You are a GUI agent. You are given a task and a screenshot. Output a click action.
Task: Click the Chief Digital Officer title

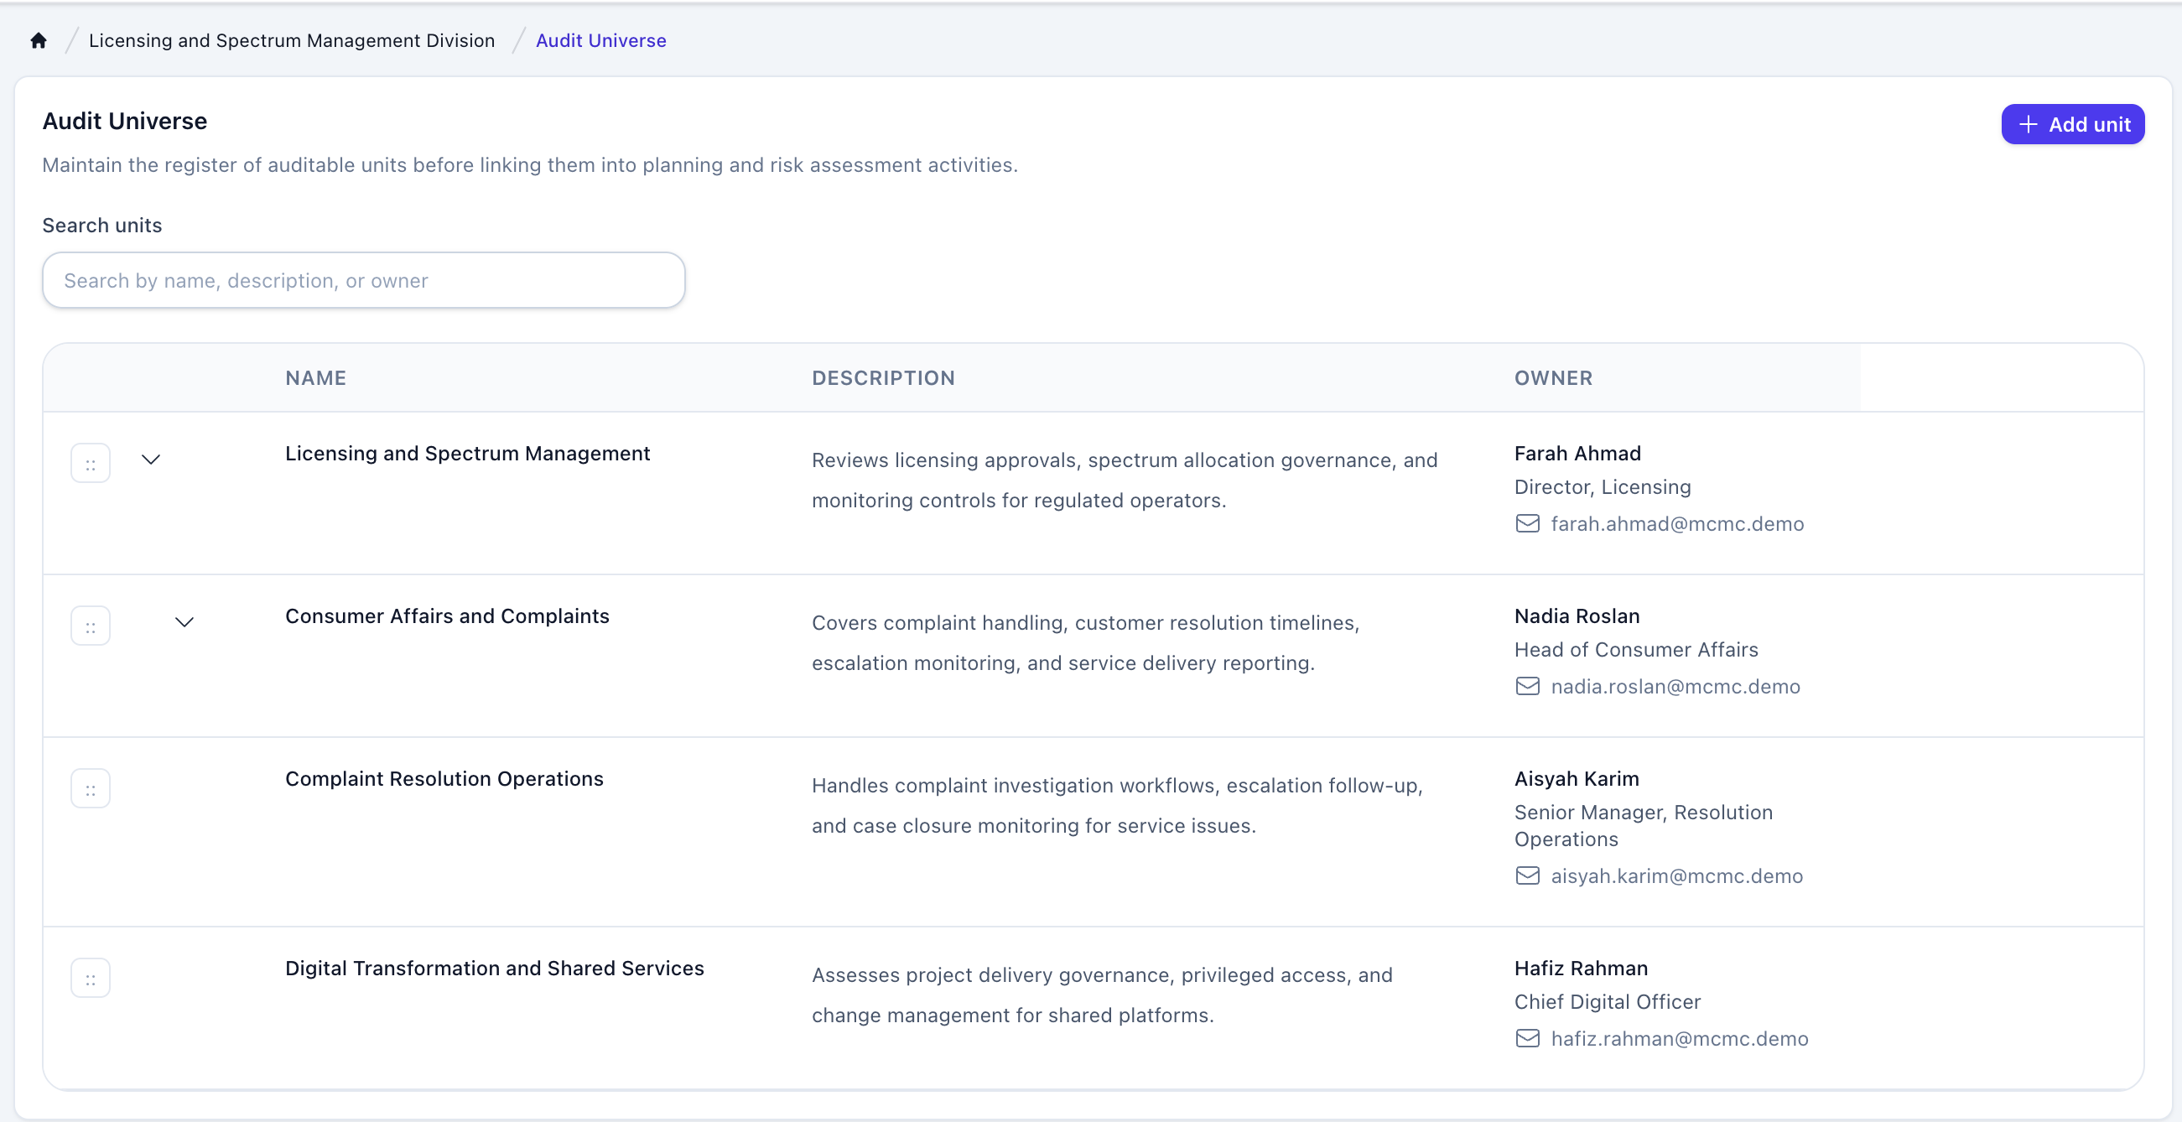point(1608,1002)
